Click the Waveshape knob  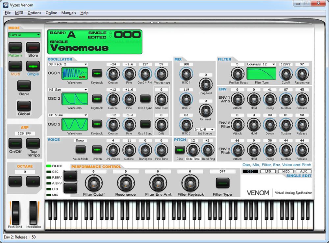[x=161, y=74]
